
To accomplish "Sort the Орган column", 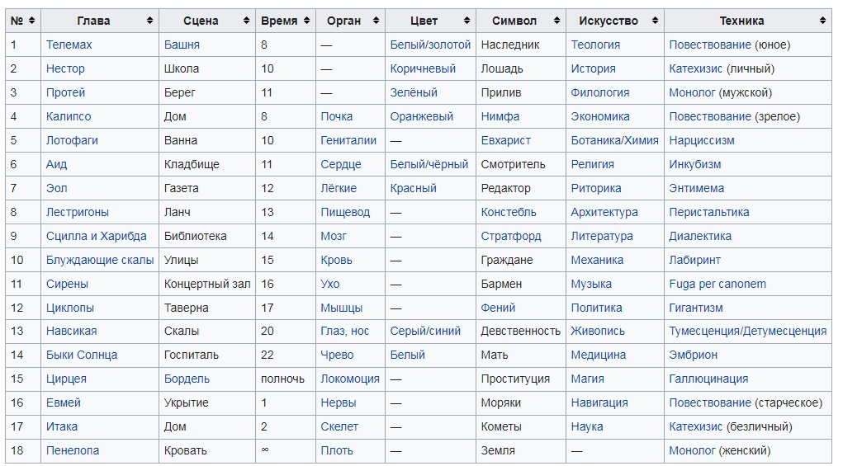I will tap(376, 21).
